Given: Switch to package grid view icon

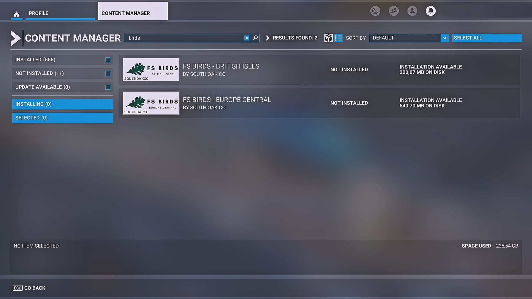Looking at the screenshot, I should (x=328, y=38).
